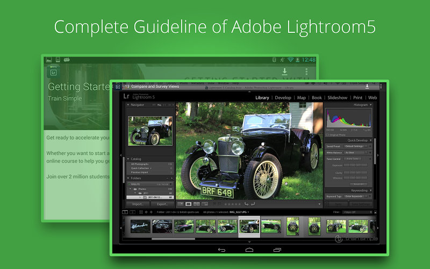This screenshot has width=430, height=269.
Task: Select Previous Import in Catalog
Action: pos(151,172)
